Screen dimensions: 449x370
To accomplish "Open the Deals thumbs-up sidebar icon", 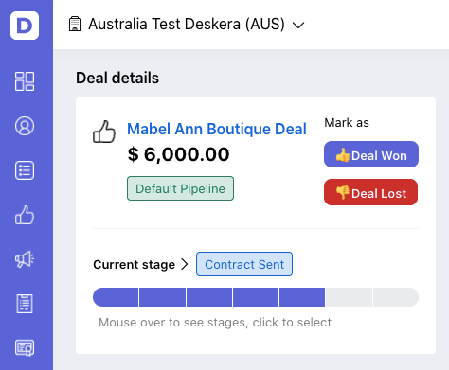I will tap(25, 215).
